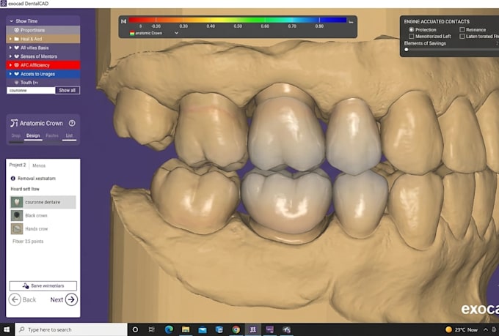The width and height of the screenshot is (499, 336).
Task: Click the AFC Afficiency face icon
Action: click(x=17, y=65)
